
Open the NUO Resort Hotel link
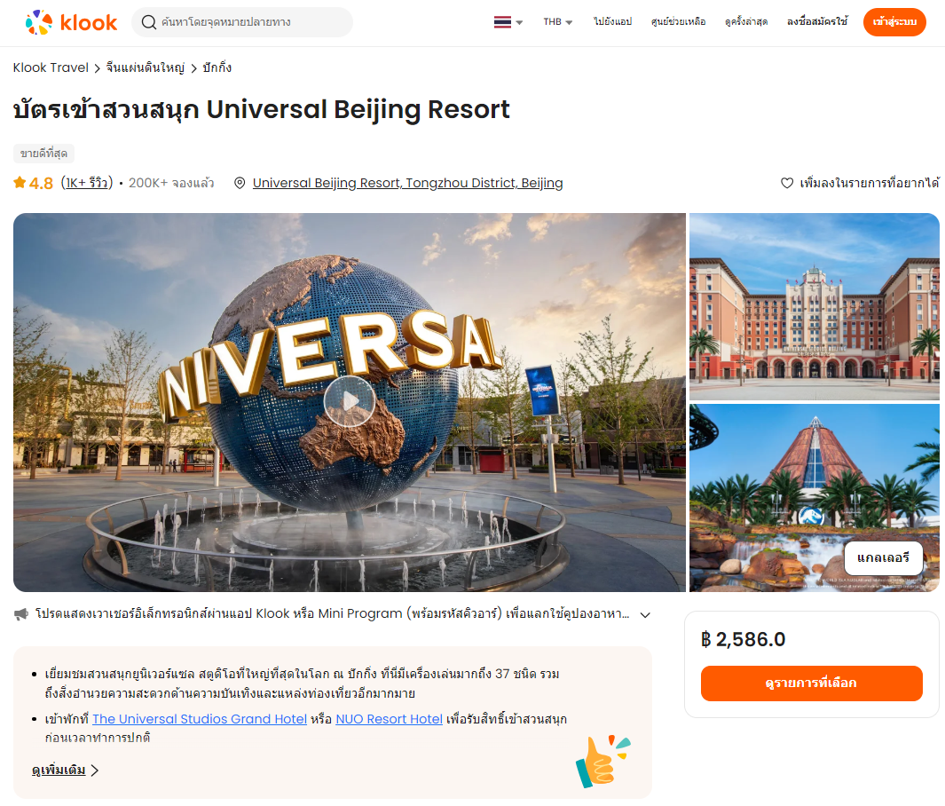pyautogui.click(x=389, y=719)
